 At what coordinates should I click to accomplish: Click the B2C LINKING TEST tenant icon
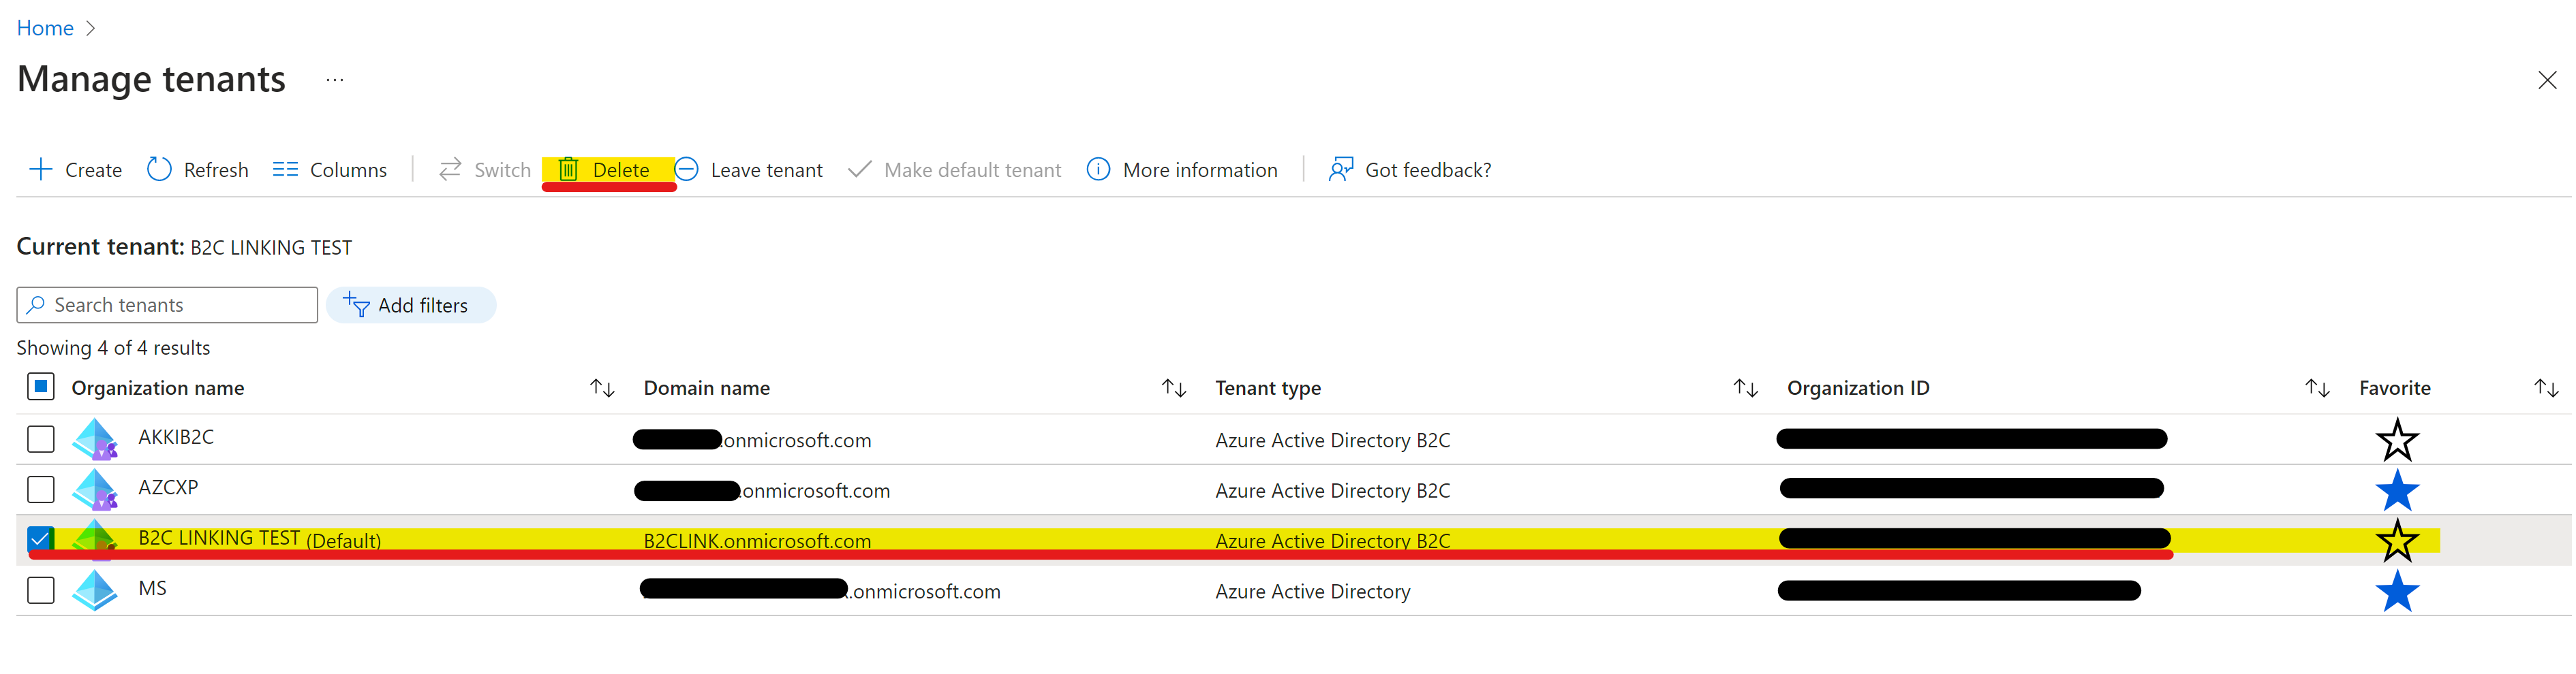95,539
